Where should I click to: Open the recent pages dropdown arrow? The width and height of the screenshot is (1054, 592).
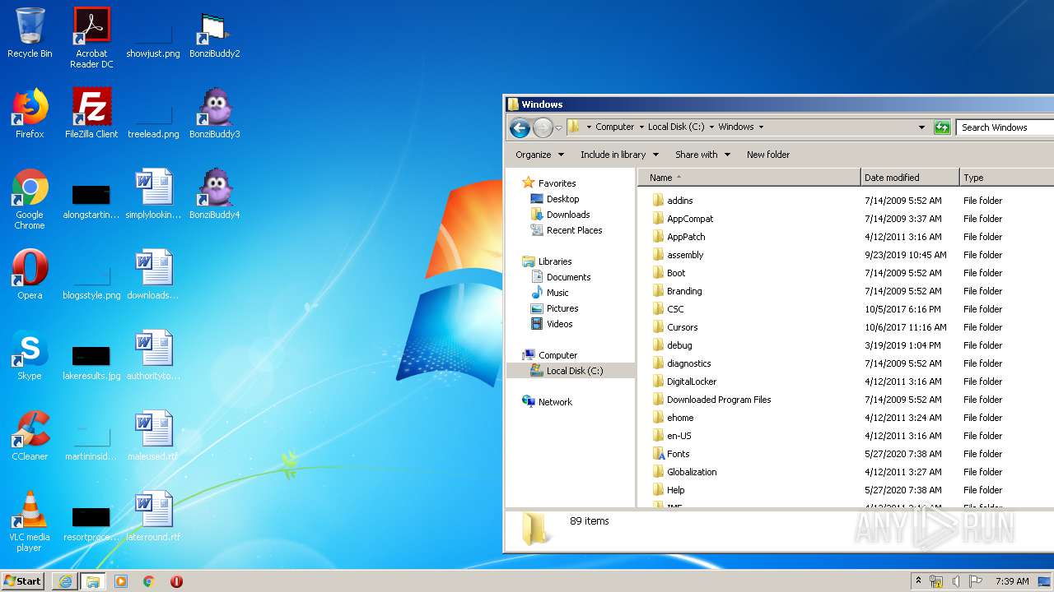point(558,127)
